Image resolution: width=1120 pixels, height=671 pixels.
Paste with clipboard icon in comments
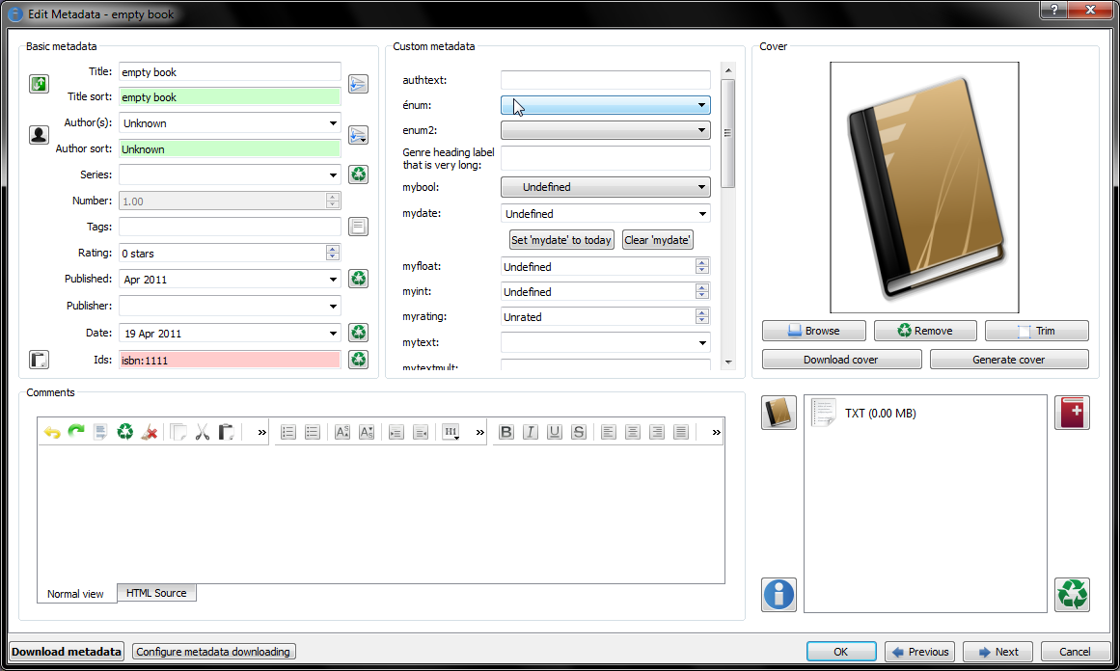pyautogui.click(x=227, y=432)
